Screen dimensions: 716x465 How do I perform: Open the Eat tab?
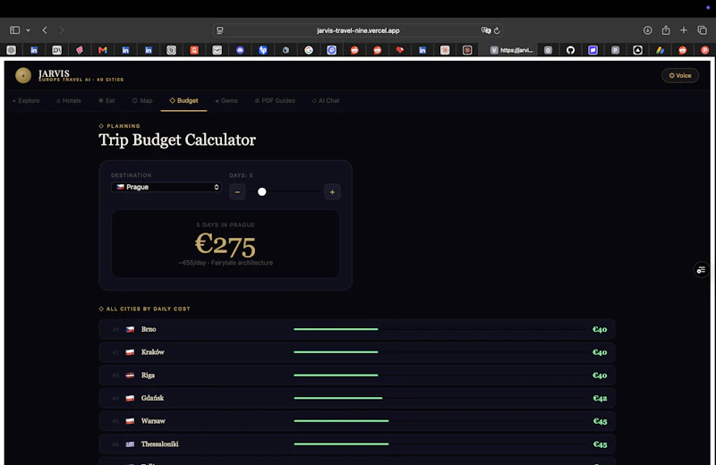107,100
